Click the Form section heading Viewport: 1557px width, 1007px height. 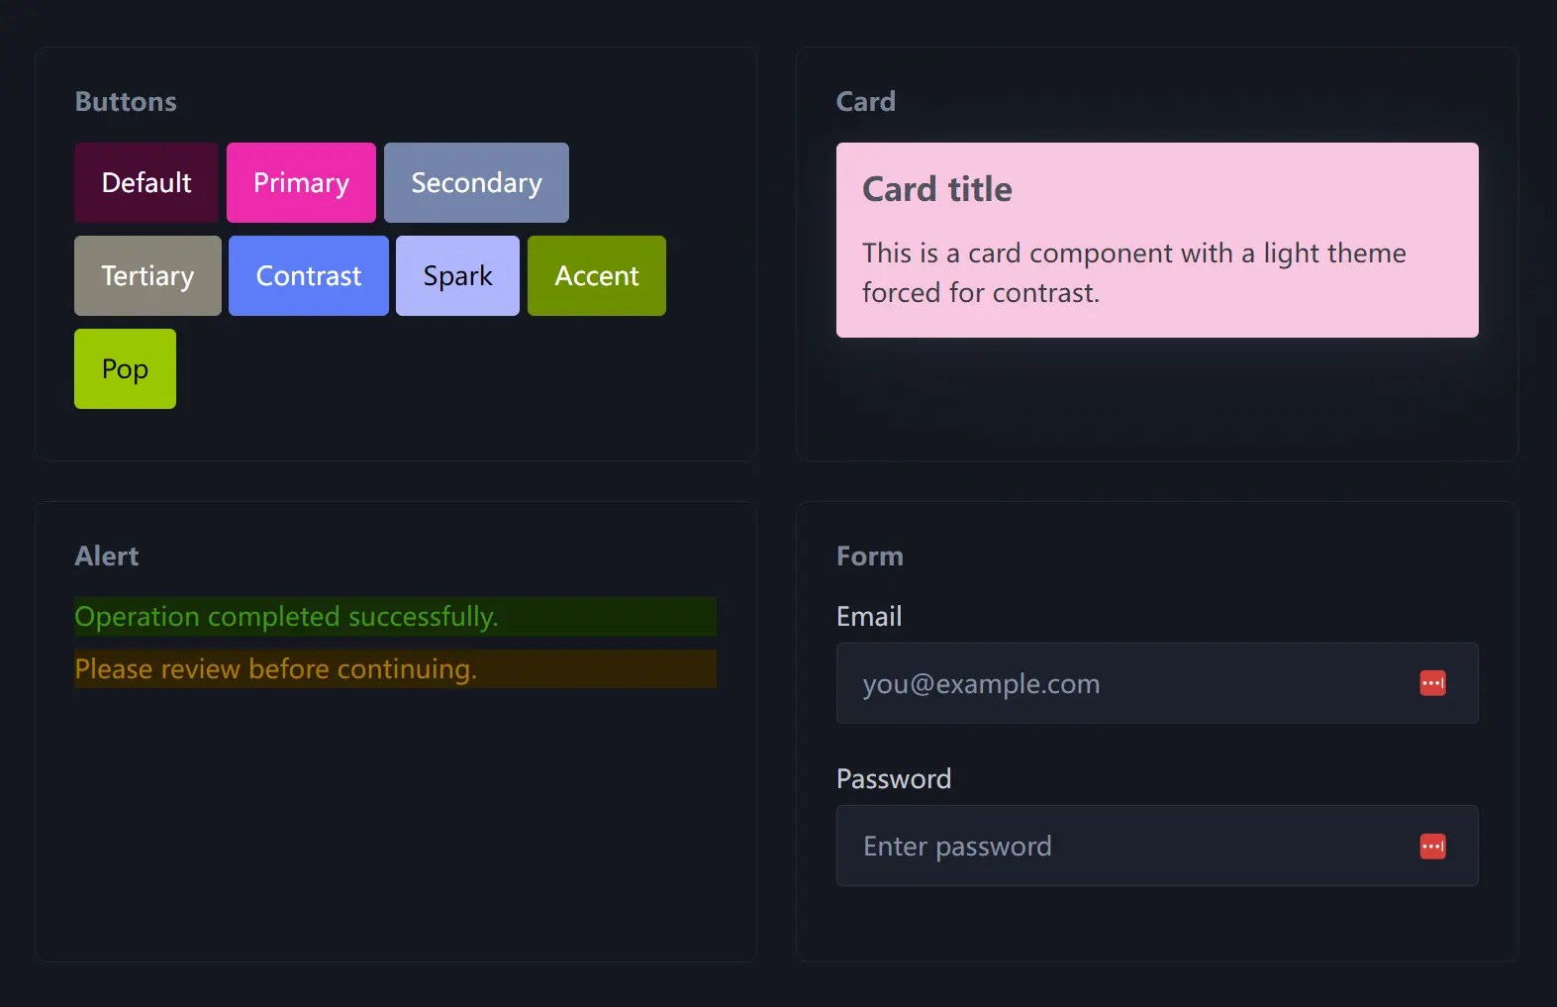point(869,555)
